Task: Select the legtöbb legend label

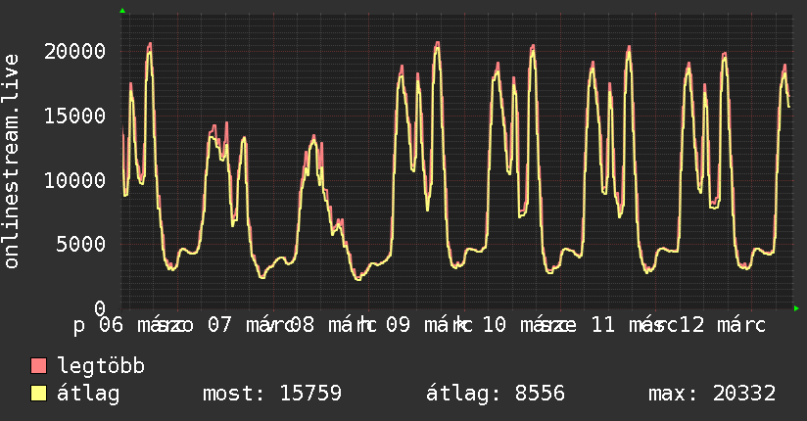Action: [x=101, y=366]
